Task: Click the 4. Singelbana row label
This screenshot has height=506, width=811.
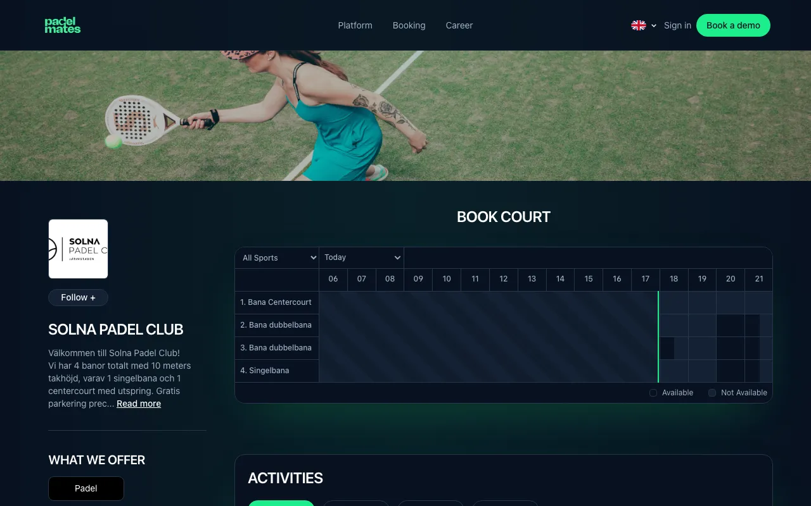Action: point(277,371)
